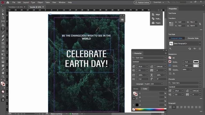205x115 pixels.
Task: Open font family dropdown in Character panel
Action: coord(165,57)
